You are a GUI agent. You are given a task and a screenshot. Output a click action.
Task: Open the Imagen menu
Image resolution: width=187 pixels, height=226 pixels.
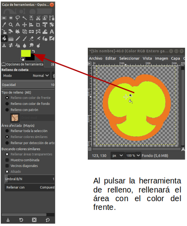pos(161,58)
